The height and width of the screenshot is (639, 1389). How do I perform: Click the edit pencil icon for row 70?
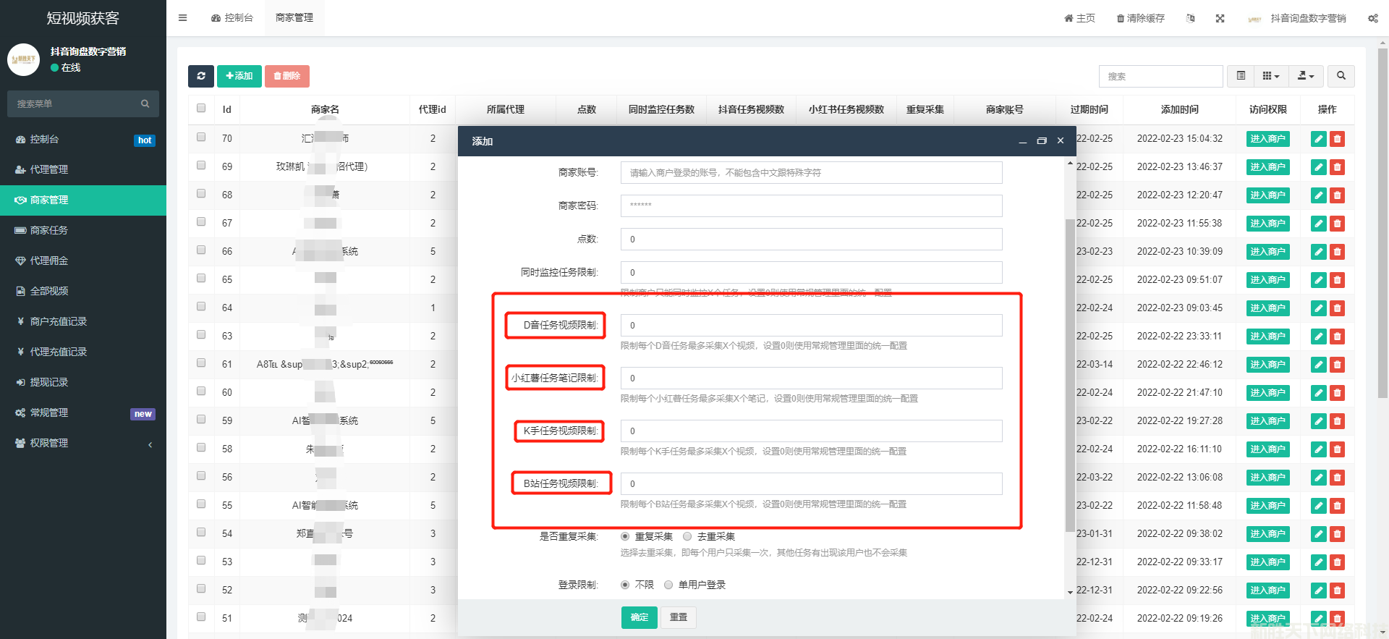[1318, 139]
